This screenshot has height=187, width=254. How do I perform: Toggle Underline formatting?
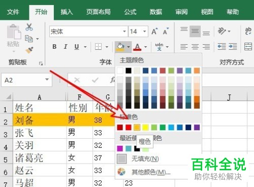tap(77, 47)
